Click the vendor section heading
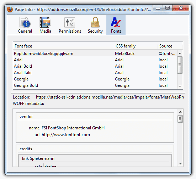The image size is (196, 179). pos(26,117)
